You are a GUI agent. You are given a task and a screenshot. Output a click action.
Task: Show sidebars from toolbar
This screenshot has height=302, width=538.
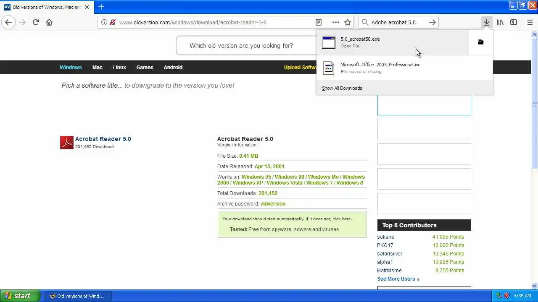pyautogui.click(x=514, y=22)
